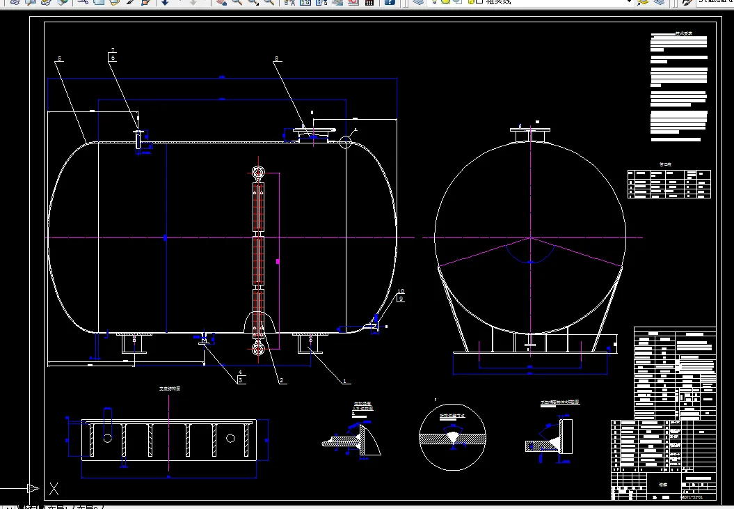Click the Paste clipboard icon
Viewport: 734px width, 509px height.
click(x=114, y=2)
